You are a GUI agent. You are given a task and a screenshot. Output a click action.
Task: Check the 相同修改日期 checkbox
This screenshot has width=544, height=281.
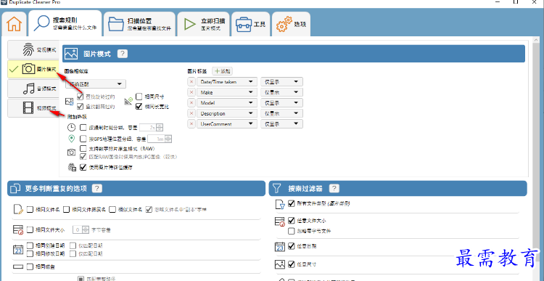(x=30, y=253)
